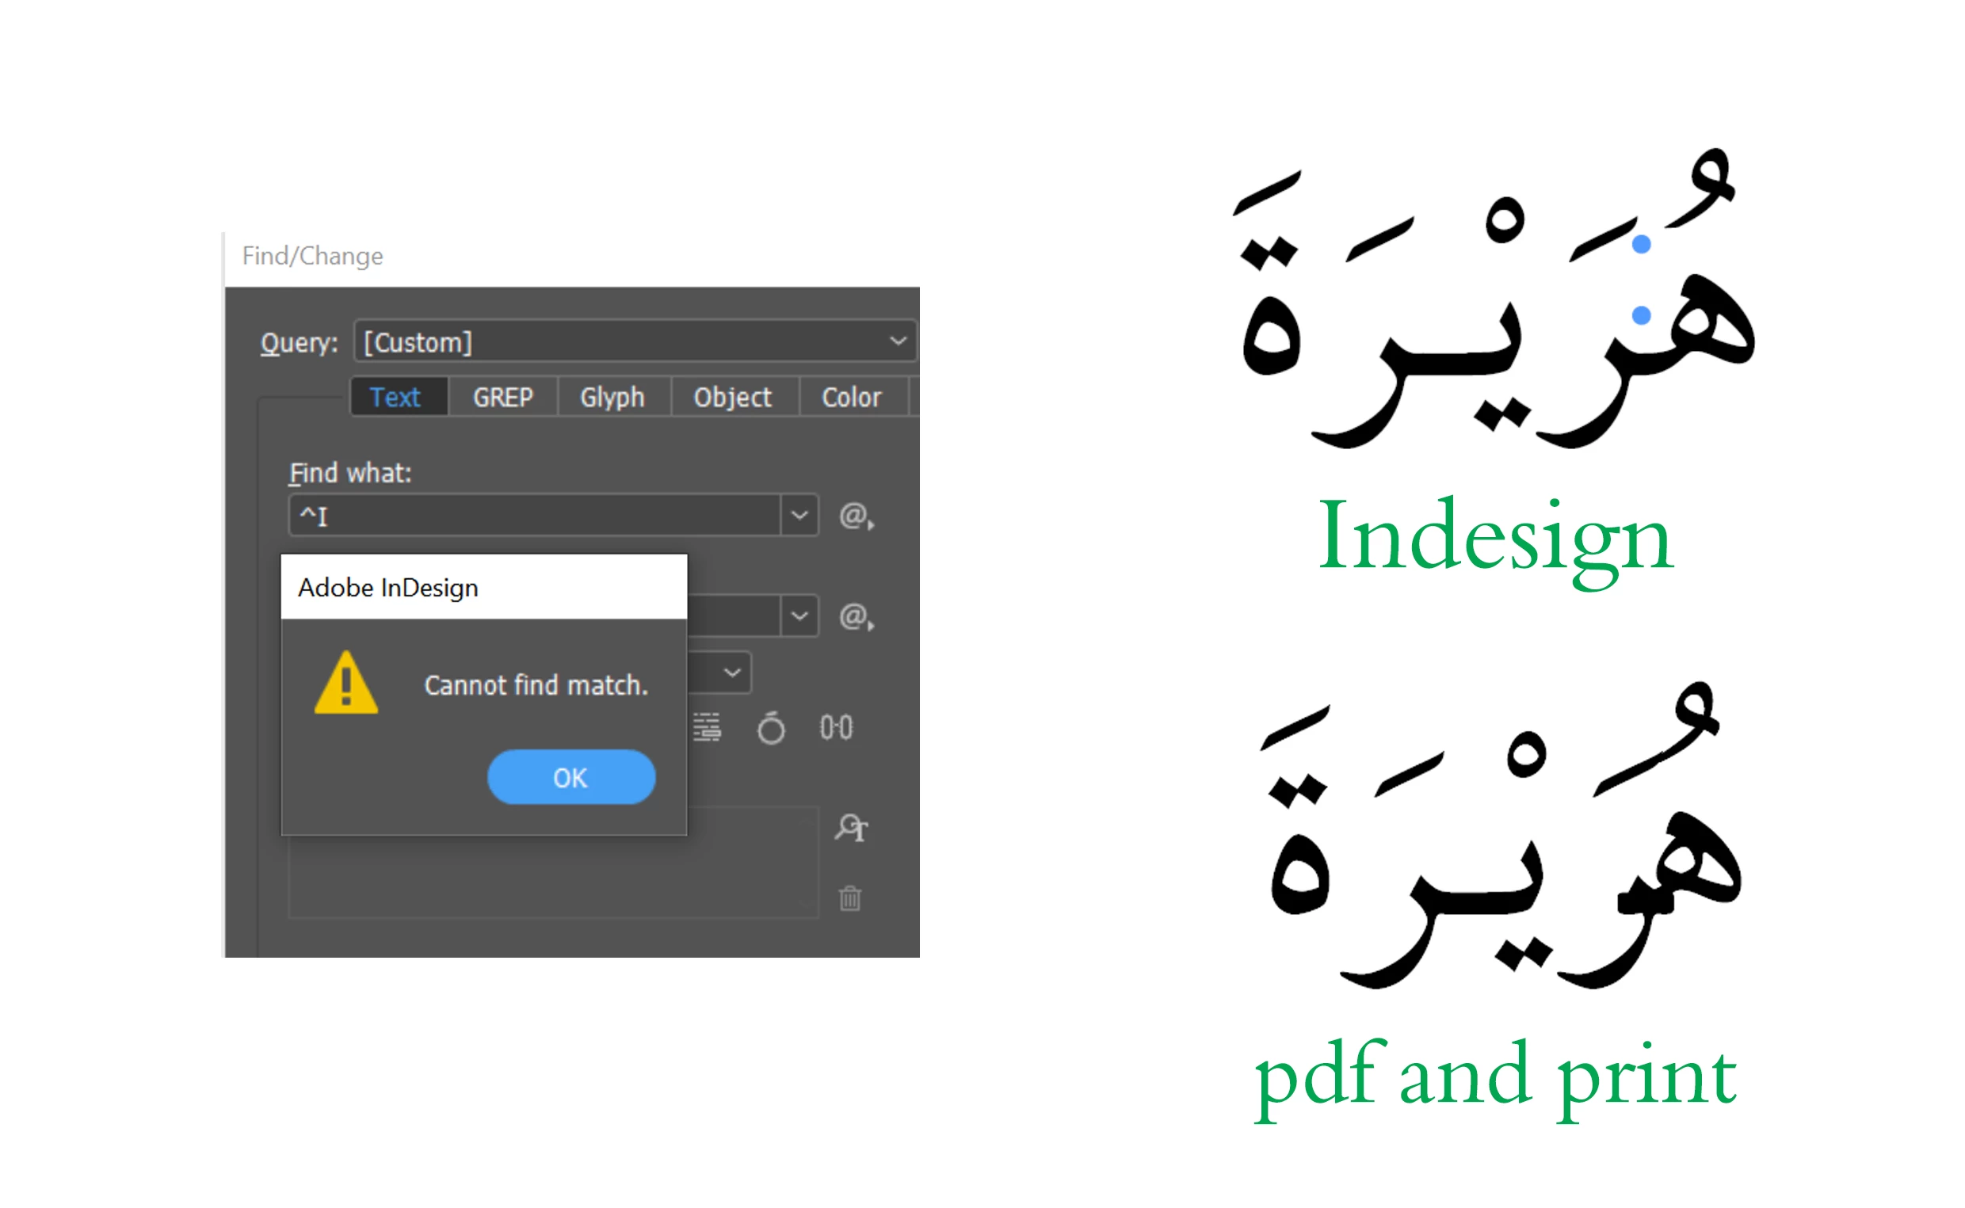
Task: Switch to the Glyph tab
Action: tap(612, 397)
